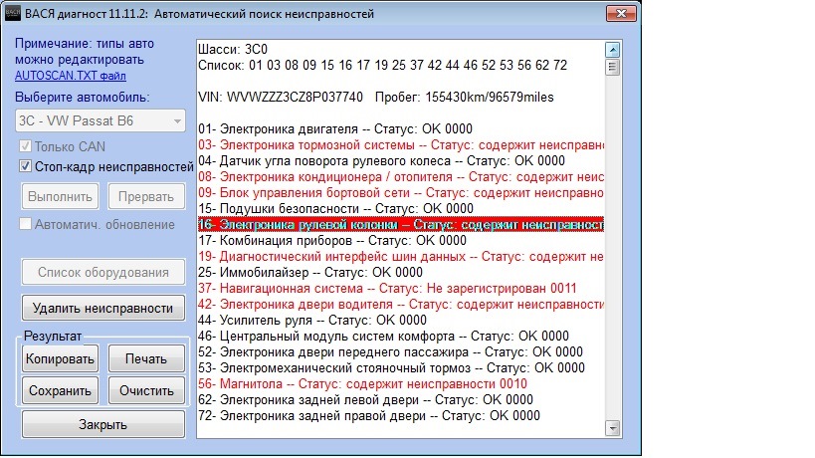Open Список оборудования
815x458 pixels.
102,272
